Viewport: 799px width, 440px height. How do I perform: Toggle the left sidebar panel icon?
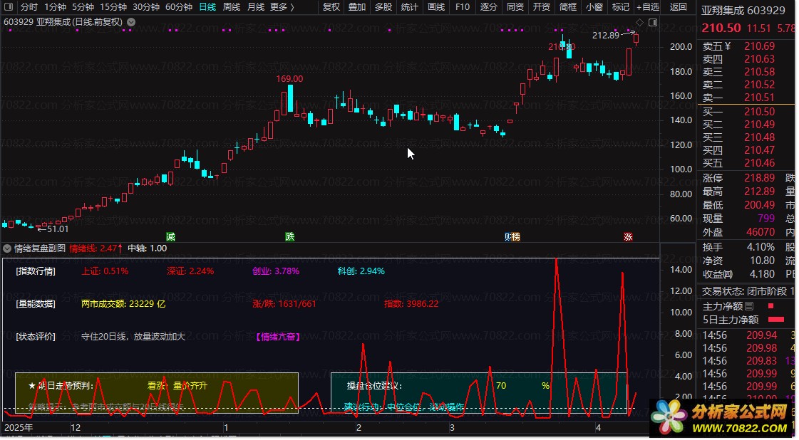9,6
